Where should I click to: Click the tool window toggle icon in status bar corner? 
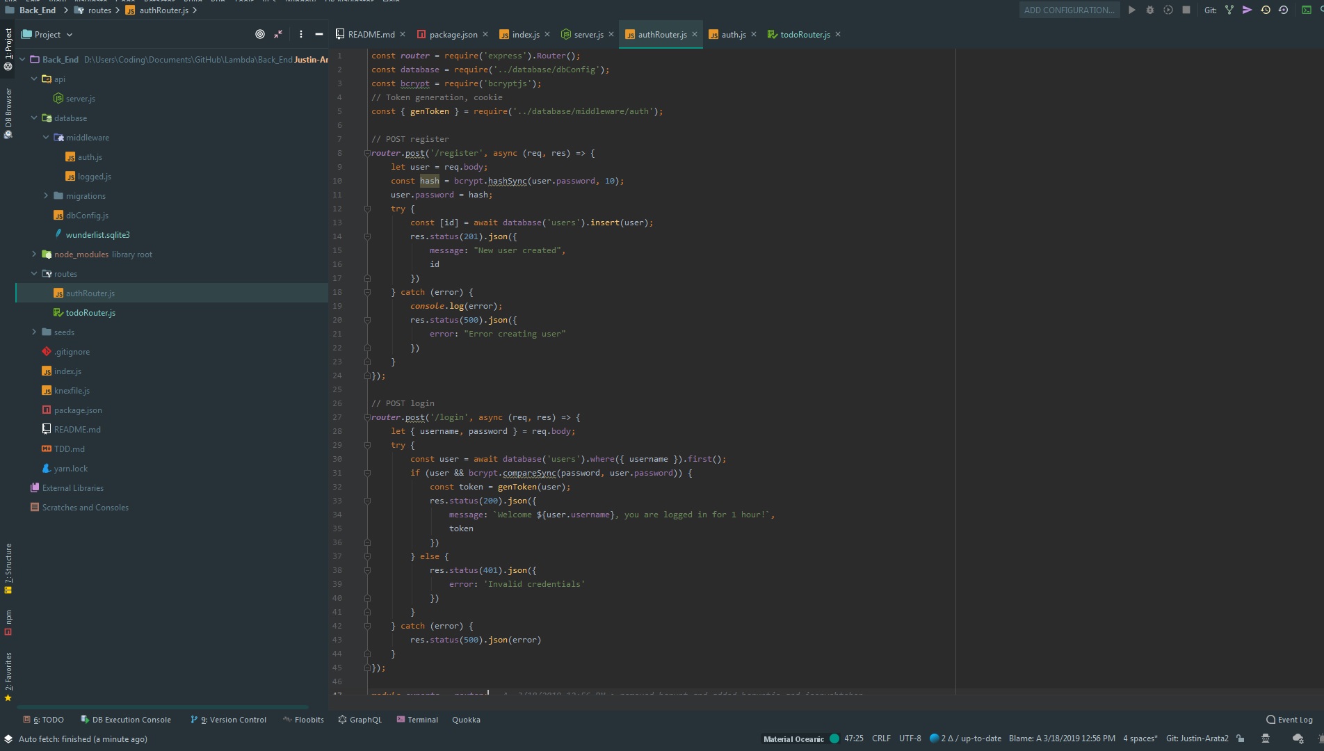[x=8, y=738]
